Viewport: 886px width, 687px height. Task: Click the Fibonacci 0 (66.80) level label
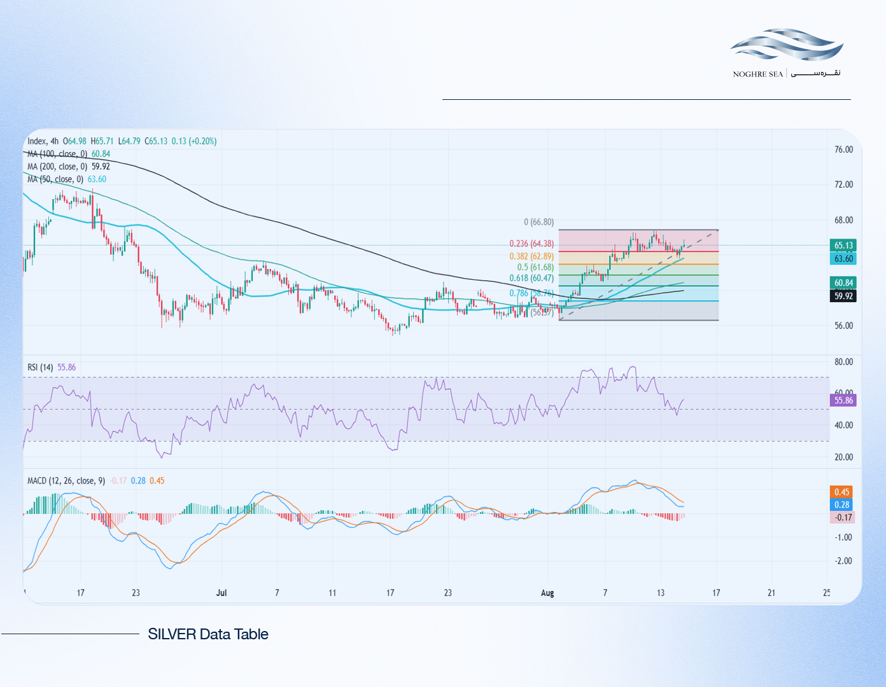[x=538, y=222]
